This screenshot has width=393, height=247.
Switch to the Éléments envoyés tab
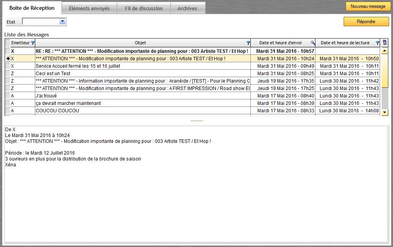coord(89,8)
